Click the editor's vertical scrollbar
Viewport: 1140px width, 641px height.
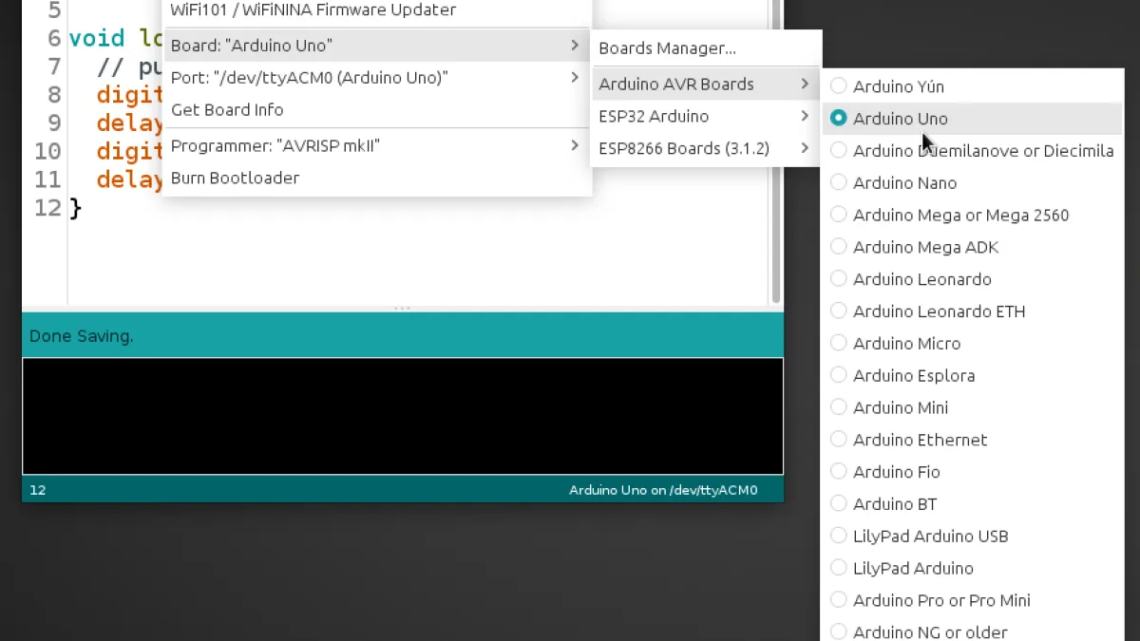(776, 152)
